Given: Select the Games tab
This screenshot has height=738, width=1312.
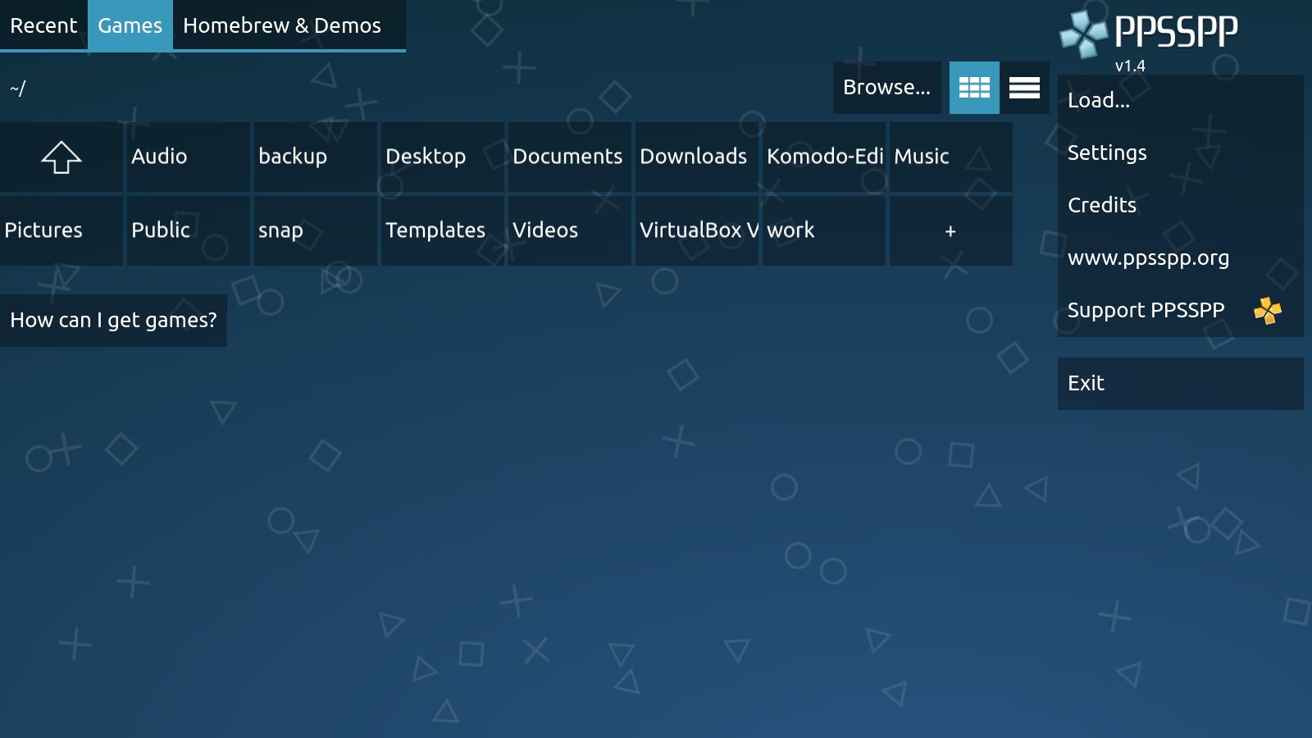Looking at the screenshot, I should point(130,25).
